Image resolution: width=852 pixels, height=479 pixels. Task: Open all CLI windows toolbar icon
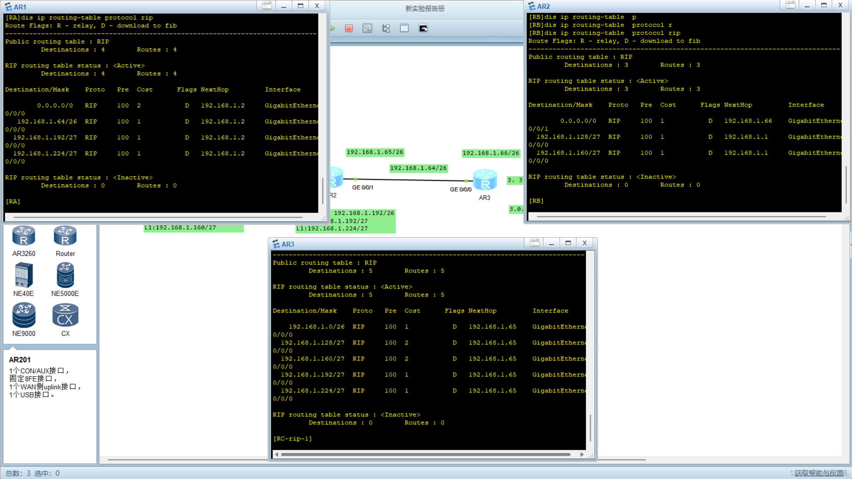point(423,28)
